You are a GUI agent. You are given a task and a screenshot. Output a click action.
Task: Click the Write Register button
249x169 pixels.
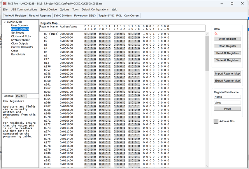pos(227,39)
